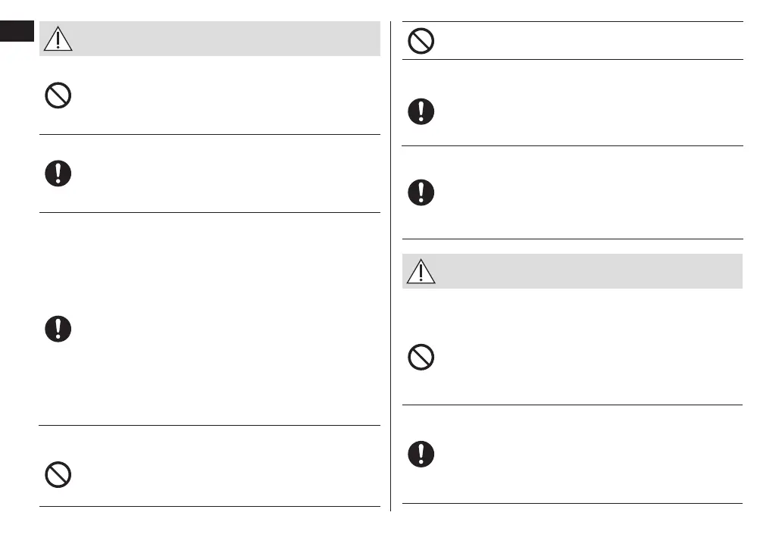This screenshot has height=550, width=782.
Task: Click the warning triangle in the right gray header
Action: click(x=421, y=271)
